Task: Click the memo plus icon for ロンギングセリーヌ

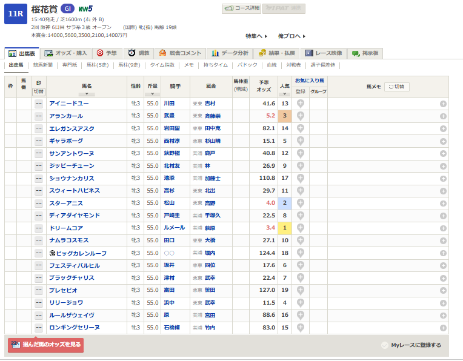Action: (443, 327)
